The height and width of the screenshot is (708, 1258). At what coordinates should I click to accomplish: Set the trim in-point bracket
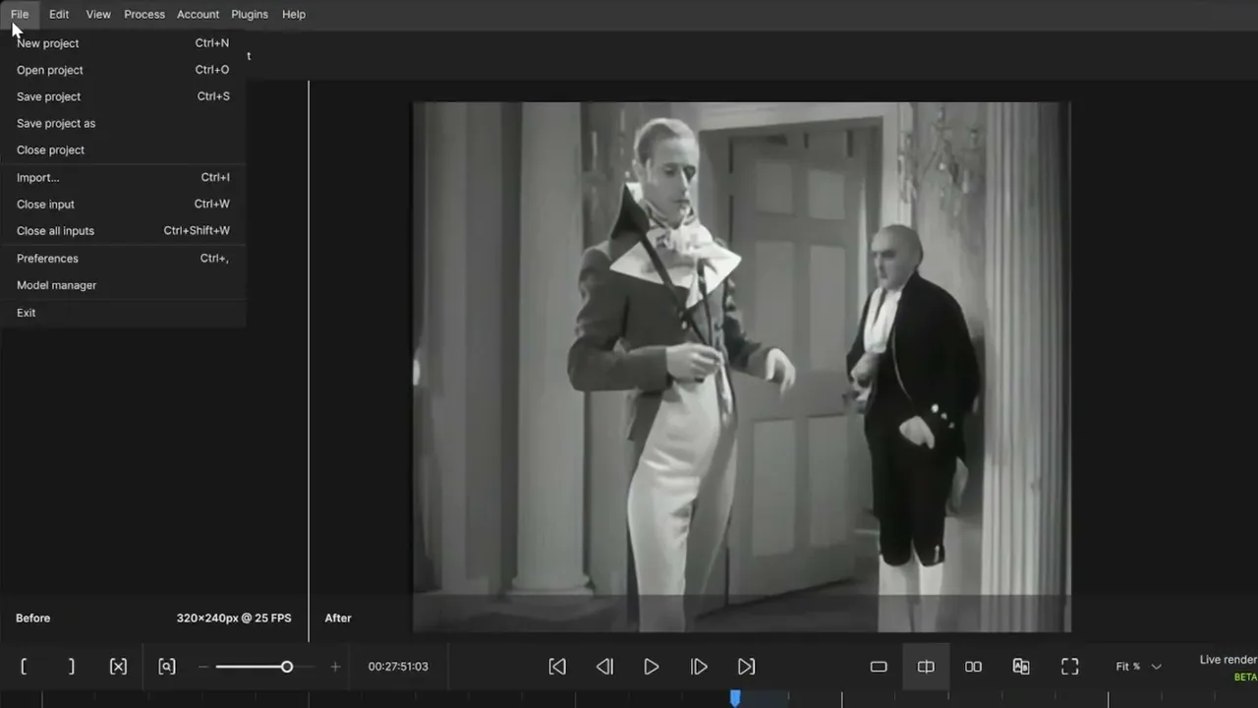[x=24, y=667]
